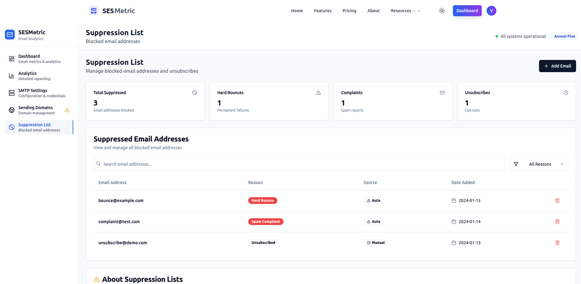This screenshot has height=284, width=581.
Task: Click the Add Email button
Action: click(557, 66)
